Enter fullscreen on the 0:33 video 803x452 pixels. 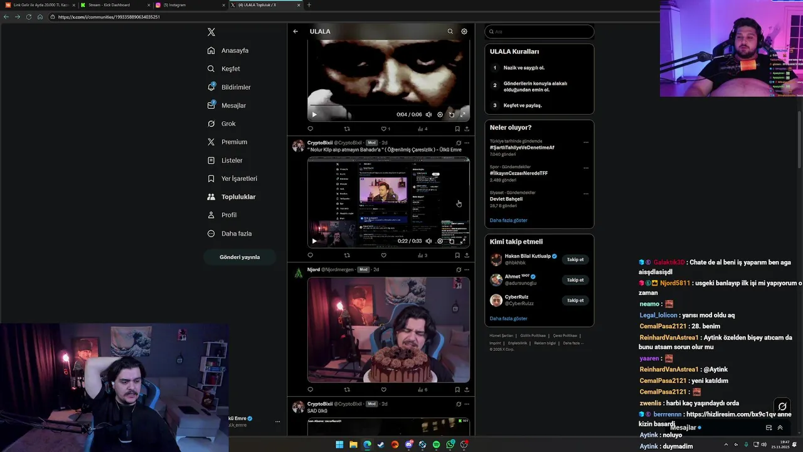tap(463, 241)
